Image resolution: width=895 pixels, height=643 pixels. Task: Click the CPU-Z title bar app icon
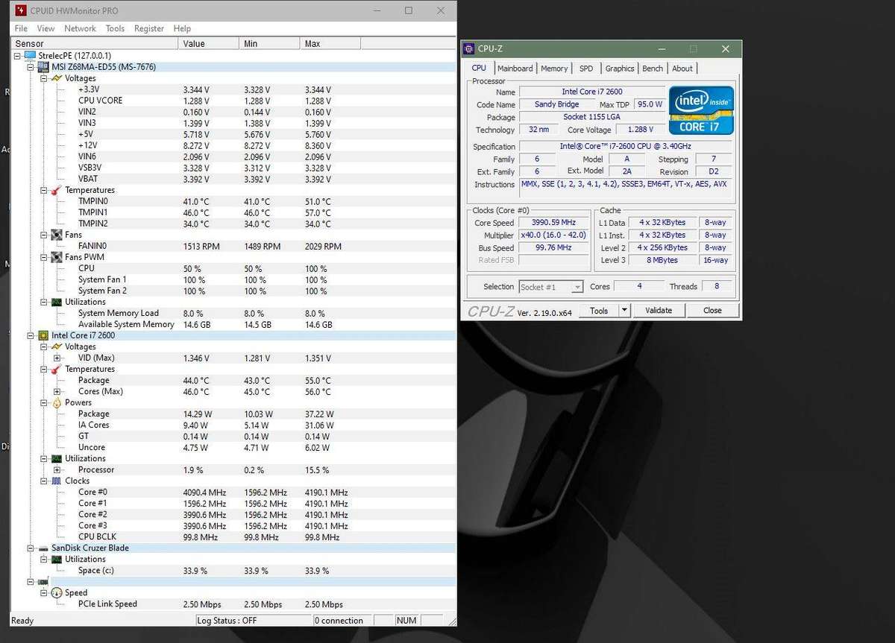pyautogui.click(x=468, y=49)
